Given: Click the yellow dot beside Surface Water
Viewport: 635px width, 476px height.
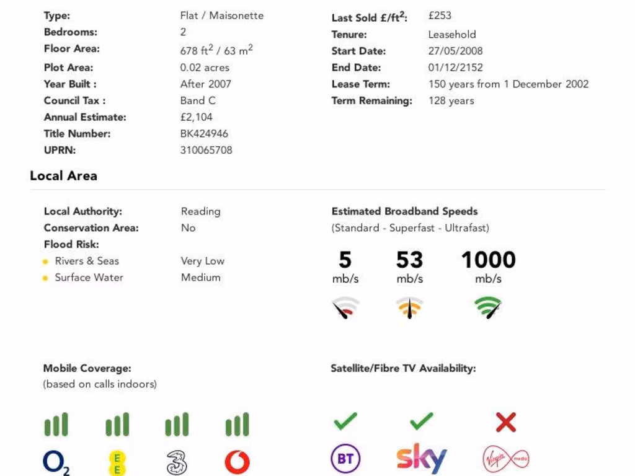Looking at the screenshot, I should [x=45, y=278].
